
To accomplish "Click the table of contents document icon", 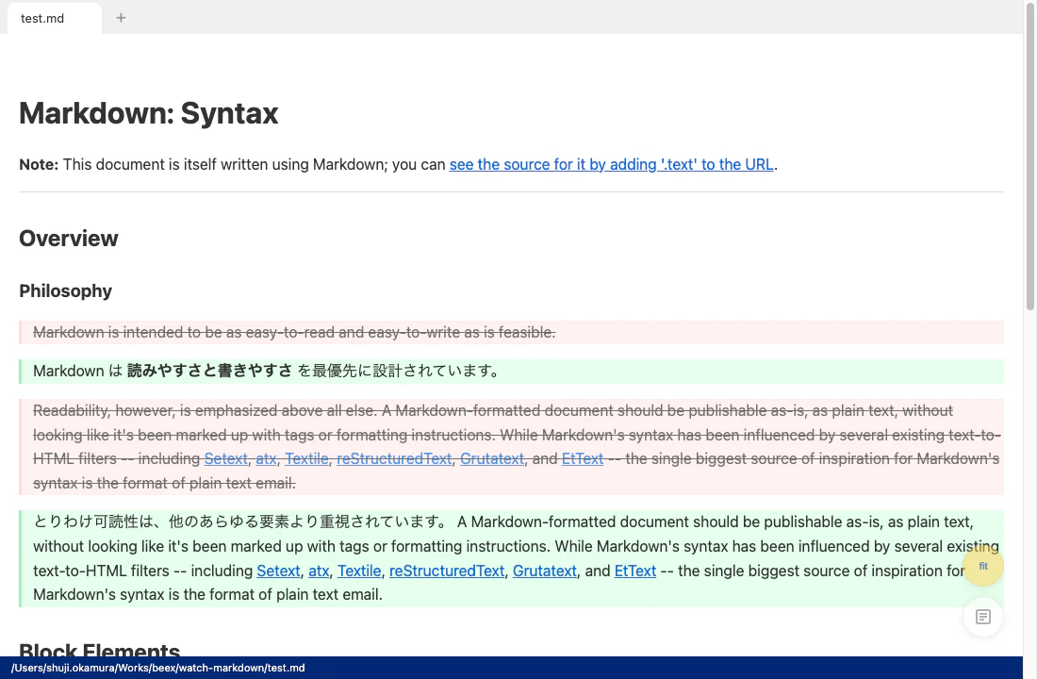I will 983,617.
